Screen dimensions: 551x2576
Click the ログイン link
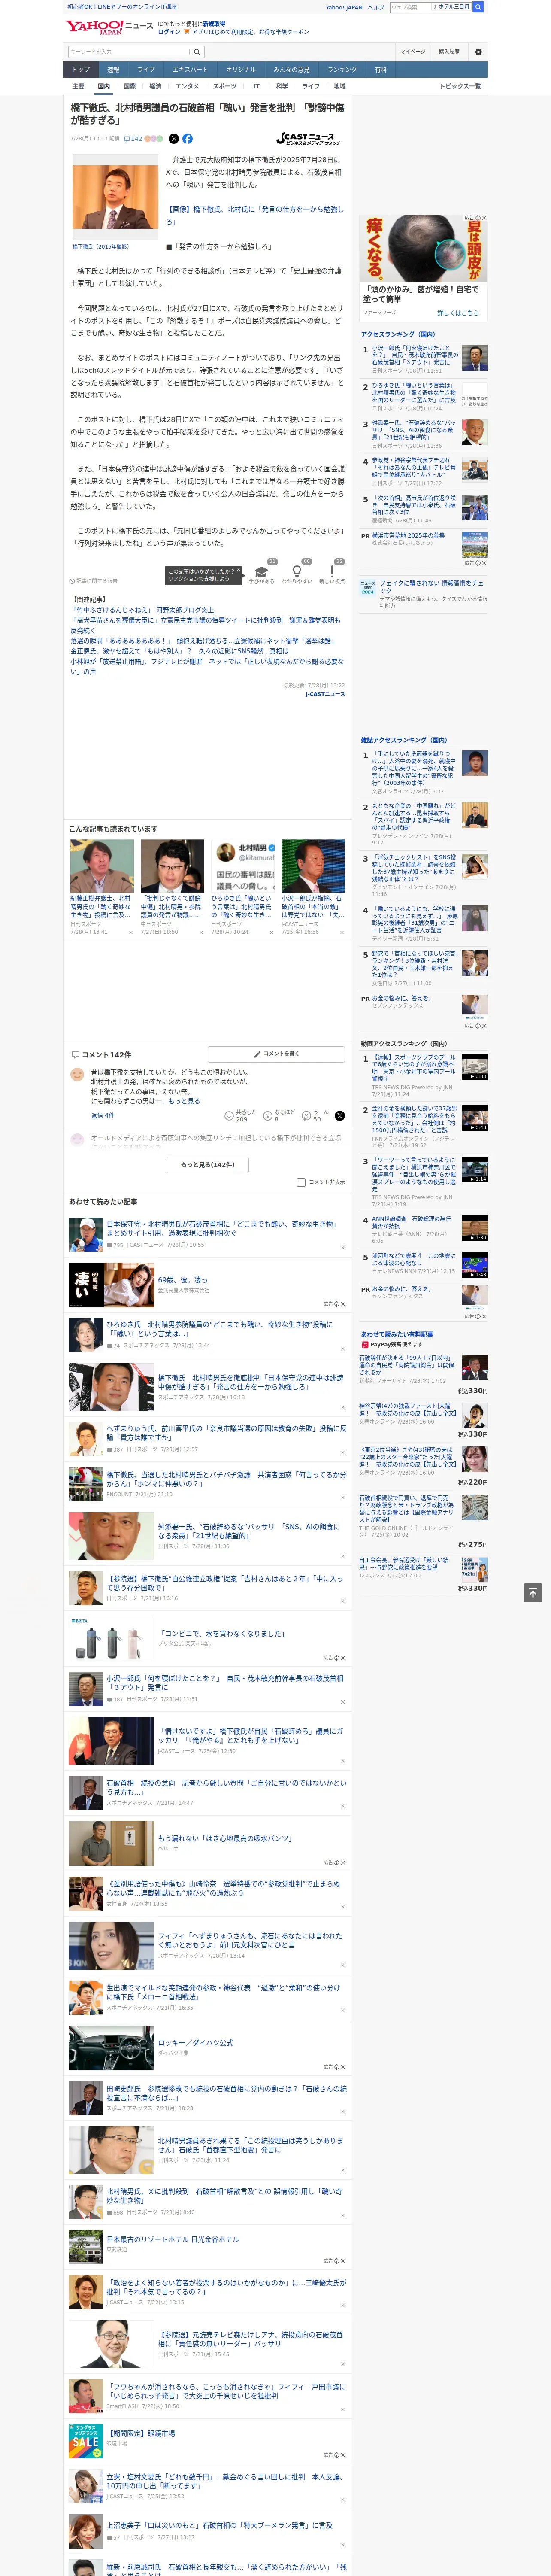pos(169,32)
